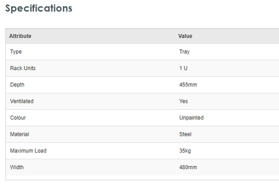Select the Rack Units attribute label
The width and height of the screenshot is (279, 187).
pos(23,68)
